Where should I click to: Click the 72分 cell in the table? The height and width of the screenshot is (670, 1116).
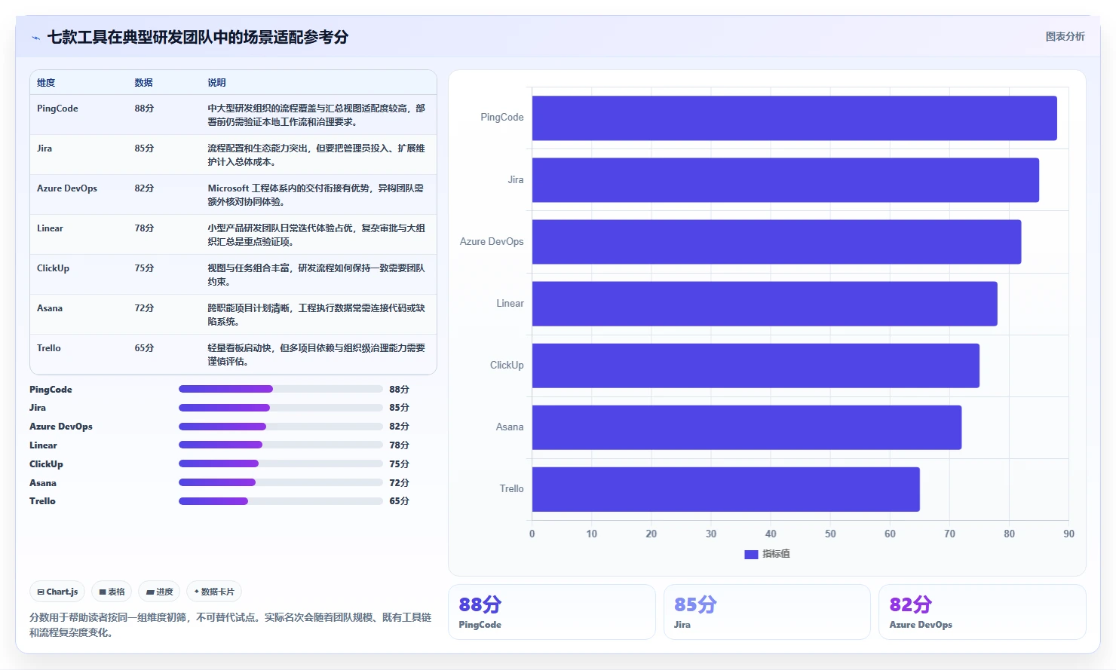[x=144, y=308]
